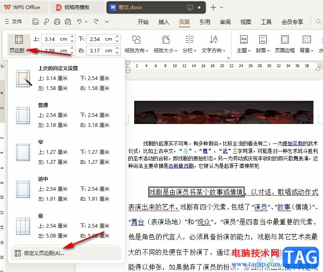Expand the new tab dropdown chevron

tap(222, 7)
